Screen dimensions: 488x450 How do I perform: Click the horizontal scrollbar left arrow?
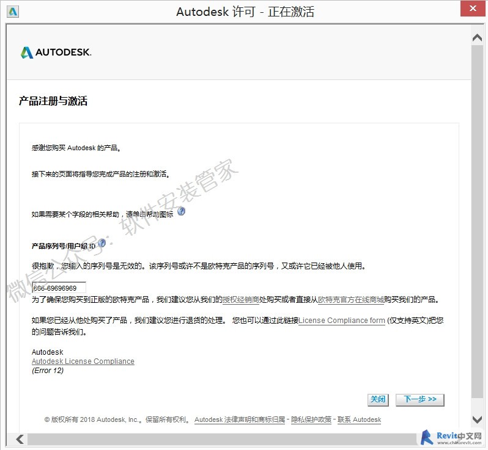pos(20,440)
